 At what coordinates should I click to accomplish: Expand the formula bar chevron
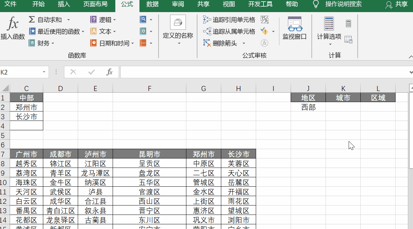click(x=411, y=72)
